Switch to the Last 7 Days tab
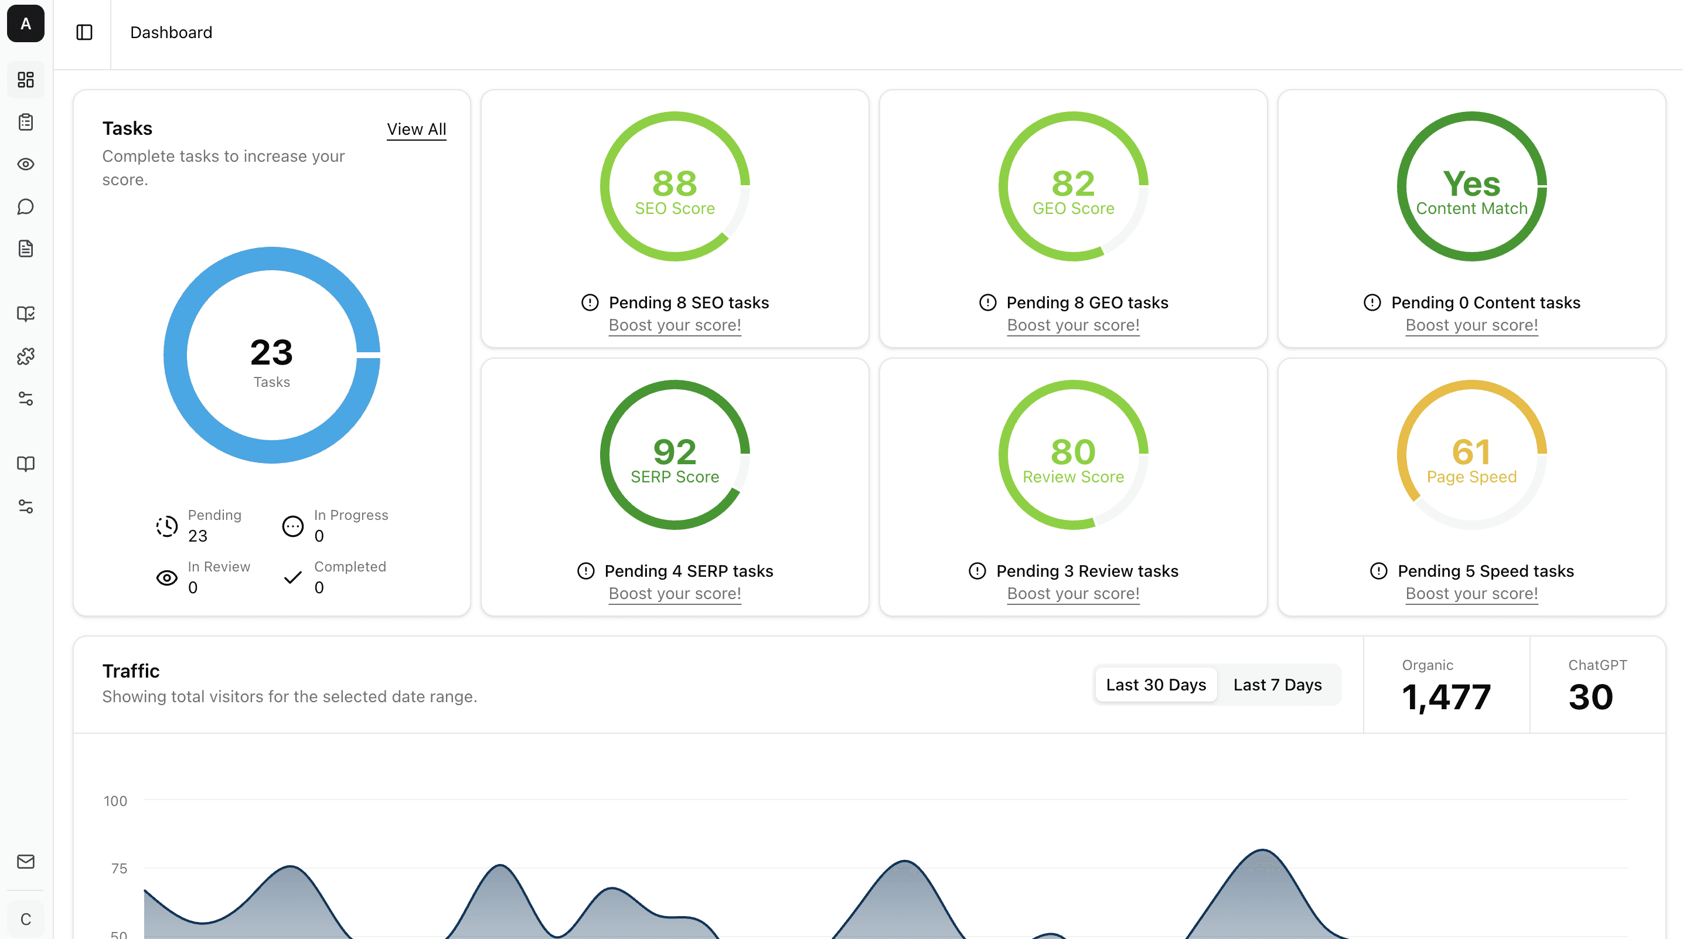Viewport: 1683px width, 939px height. [1277, 684]
